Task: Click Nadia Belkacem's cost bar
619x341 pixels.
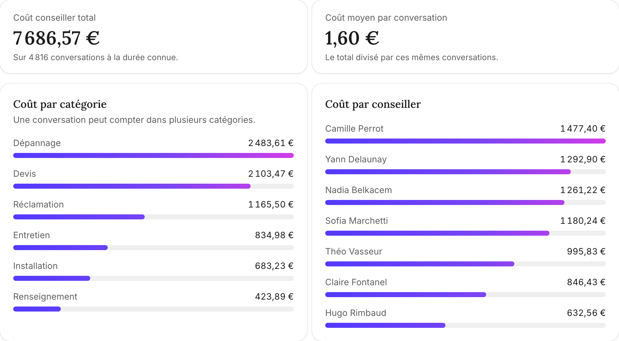Action: [466, 202]
